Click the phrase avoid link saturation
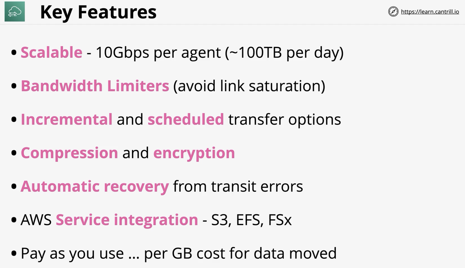Viewport: 465px width, 268px height. tap(249, 86)
